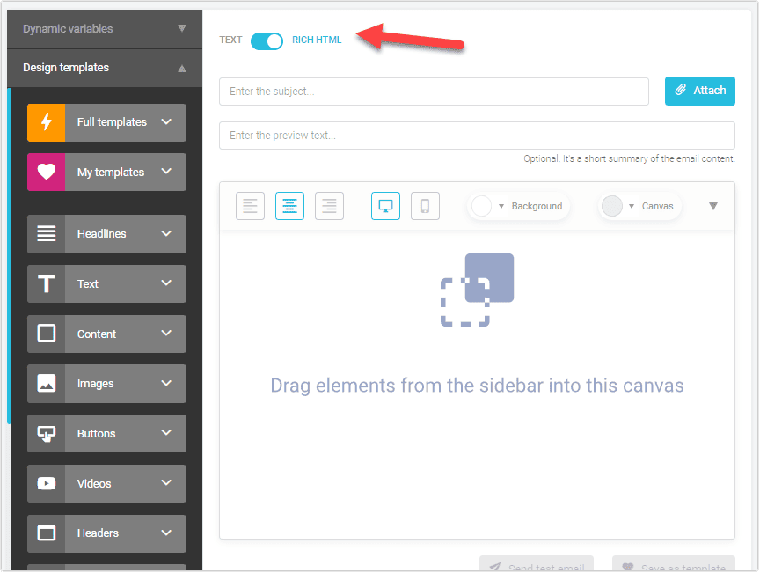Click the Attach button
This screenshot has width=760, height=573.
click(x=700, y=91)
